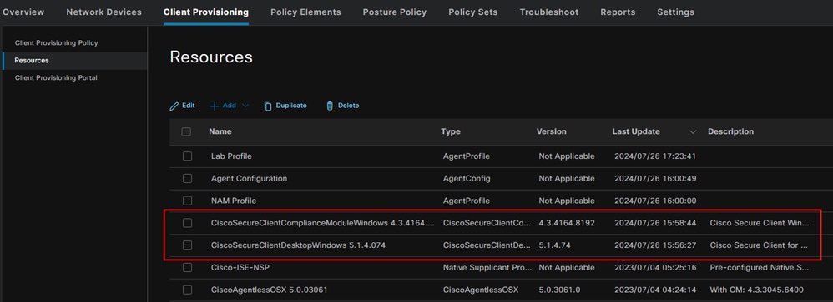This screenshot has height=302, width=833.
Task: Tick the select-all checkbox in table header
Action: (186, 131)
